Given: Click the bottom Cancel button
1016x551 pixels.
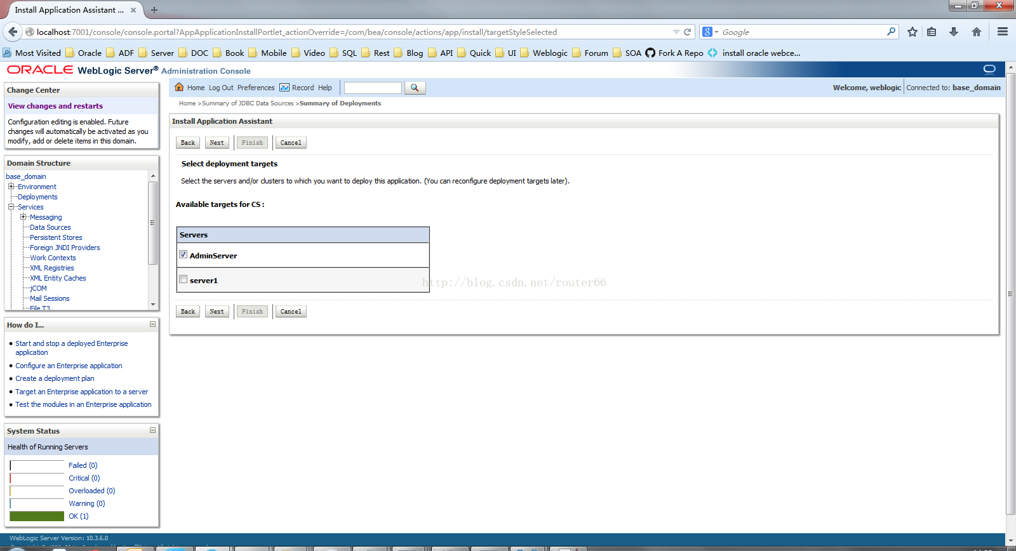Looking at the screenshot, I should [x=291, y=312].
